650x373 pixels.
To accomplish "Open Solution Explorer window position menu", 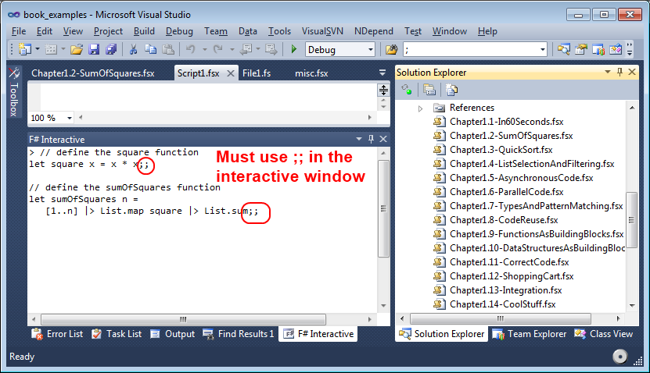I will click(607, 72).
